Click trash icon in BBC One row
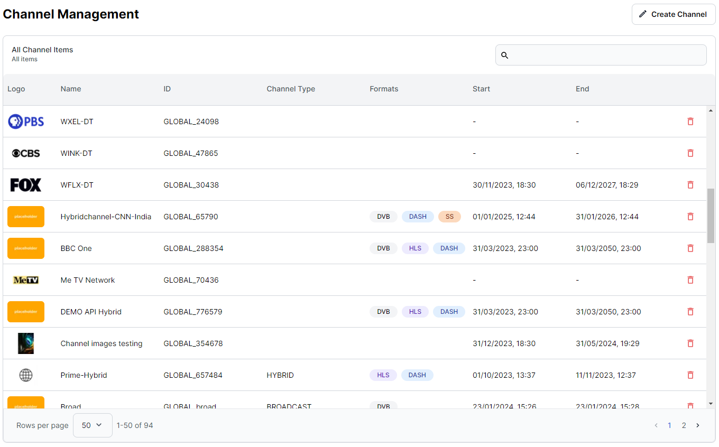Screen dimensions: 719x447 pos(690,248)
